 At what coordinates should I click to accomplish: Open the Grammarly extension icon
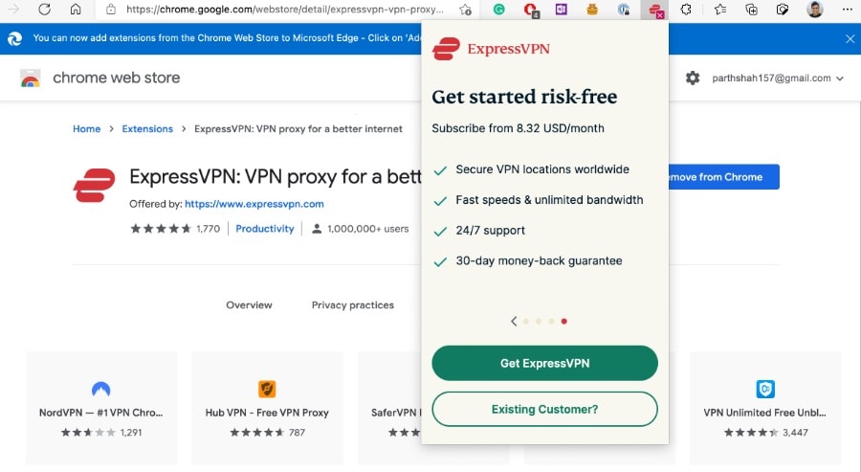coord(498,10)
